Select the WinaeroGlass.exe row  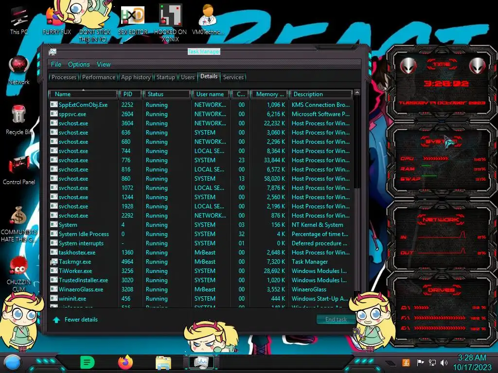(201, 289)
